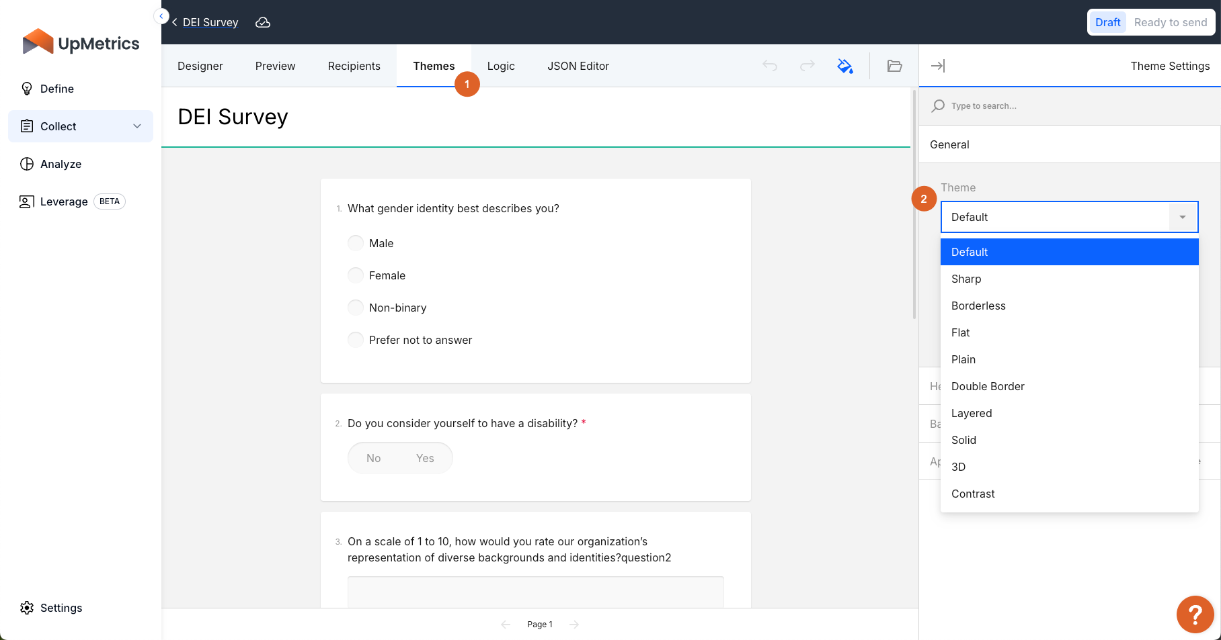Follow the DEI Survey back link
1221x640 pixels.
pyautogui.click(x=210, y=22)
